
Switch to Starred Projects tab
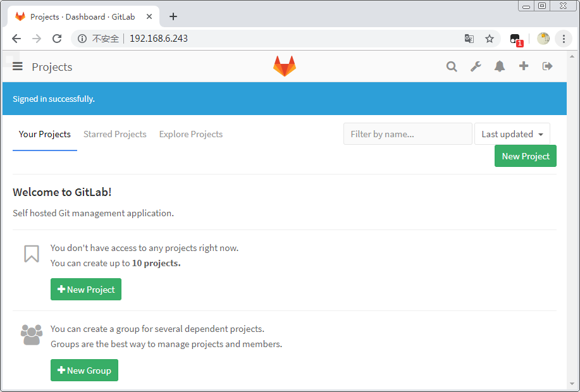click(x=114, y=134)
